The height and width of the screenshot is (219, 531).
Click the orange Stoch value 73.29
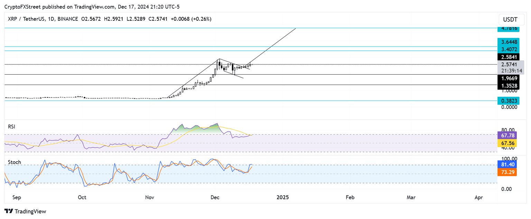click(x=507, y=172)
